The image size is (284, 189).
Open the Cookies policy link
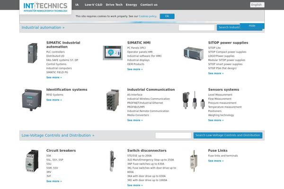coord(148,16)
